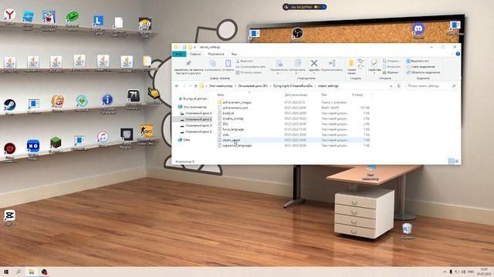Select Сеть in the navigation pane
494x277 pixels.
point(184,140)
